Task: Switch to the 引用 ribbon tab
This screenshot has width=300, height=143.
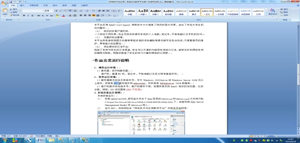Action: [x=45, y=6]
